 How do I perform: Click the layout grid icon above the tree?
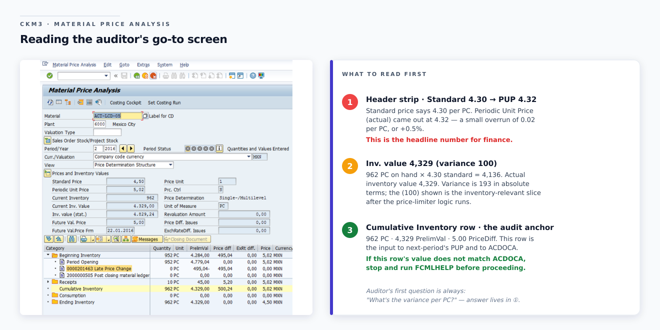click(100, 239)
